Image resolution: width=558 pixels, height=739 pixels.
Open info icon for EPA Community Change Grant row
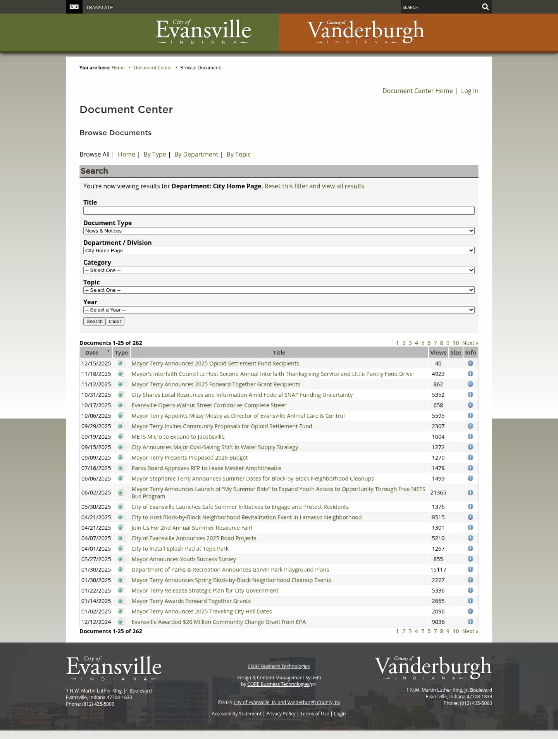point(470,622)
